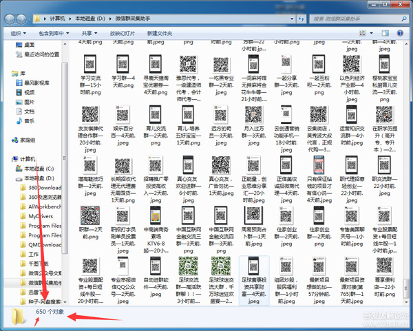The image size is (413, 331).
Task: Click 本地磁盘 (D:) in address breadcrumb
Action: [x=90, y=19]
